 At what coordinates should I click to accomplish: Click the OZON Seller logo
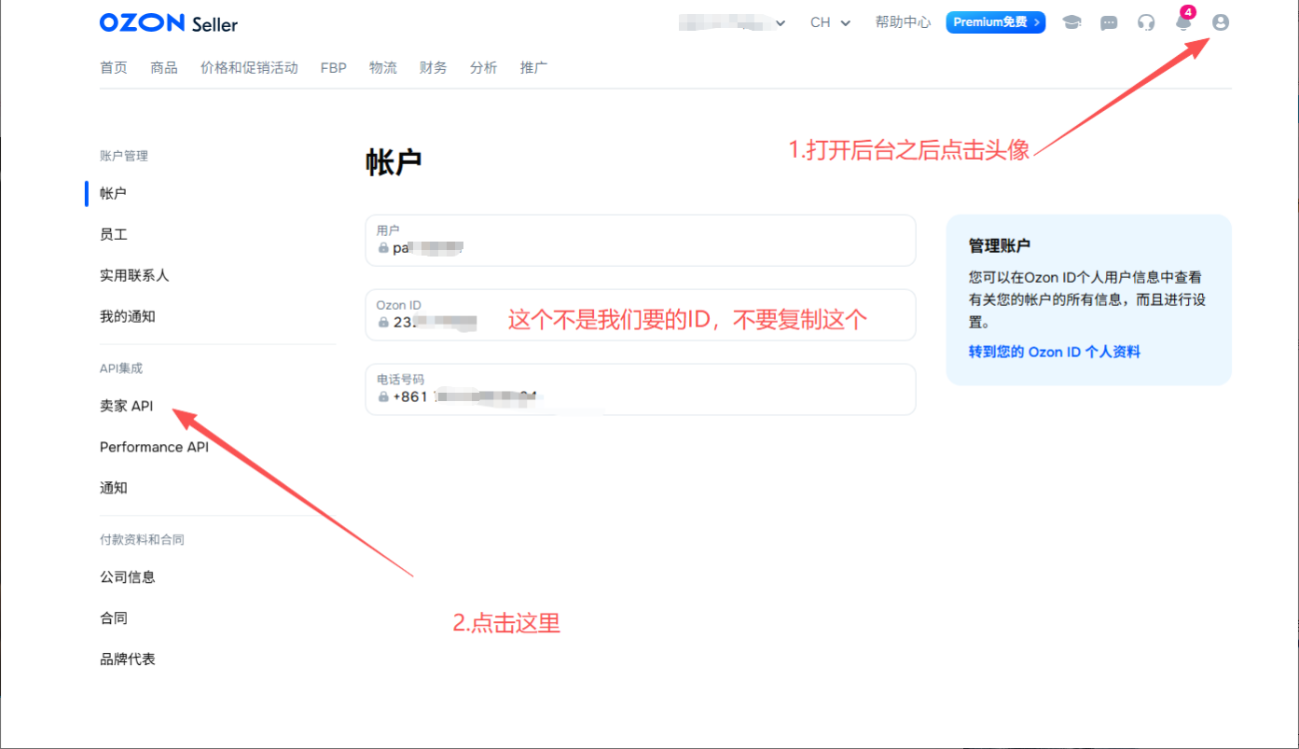(x=169, y=23)
